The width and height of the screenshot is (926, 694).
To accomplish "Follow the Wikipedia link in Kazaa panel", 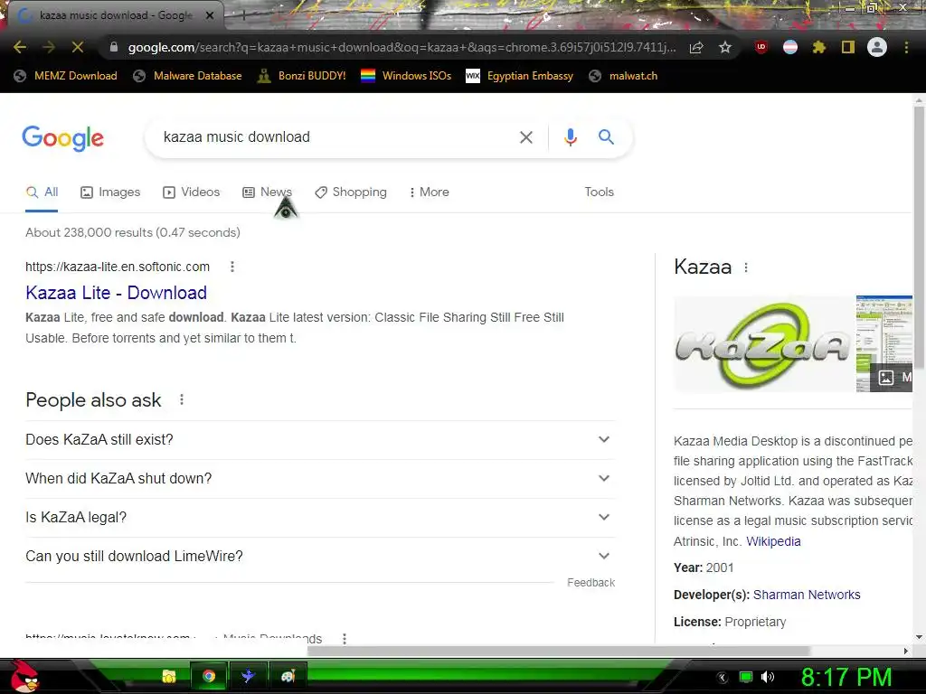I will (773, 541).
